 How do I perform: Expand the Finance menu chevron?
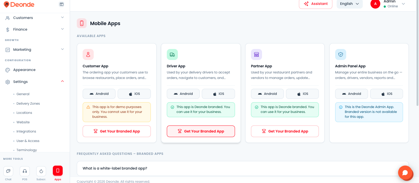62,29
